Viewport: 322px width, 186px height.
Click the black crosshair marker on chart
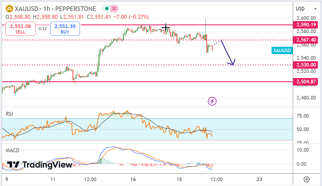click(x=166, y=27)
